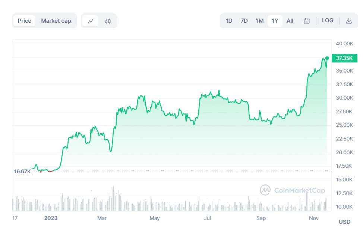The height and width of the screenshot is (229, 363).
Task: Select the 1M time range
Action: click(x=259, y=20)
